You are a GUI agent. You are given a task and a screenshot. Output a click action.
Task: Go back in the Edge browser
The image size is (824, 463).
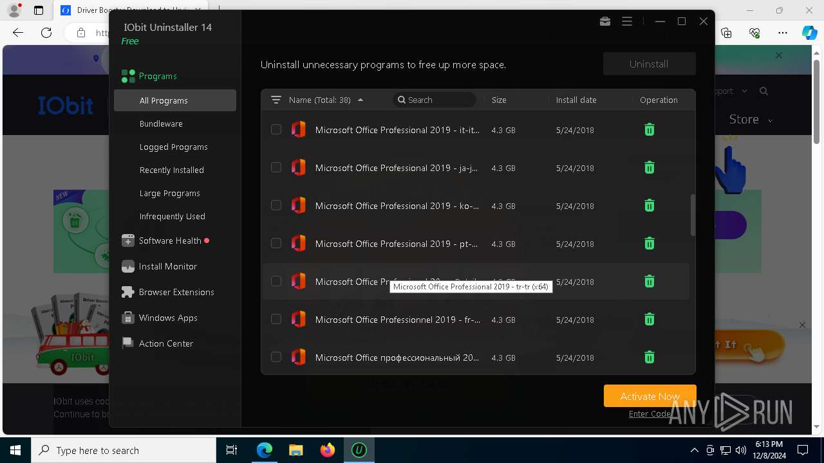[18, 33]
